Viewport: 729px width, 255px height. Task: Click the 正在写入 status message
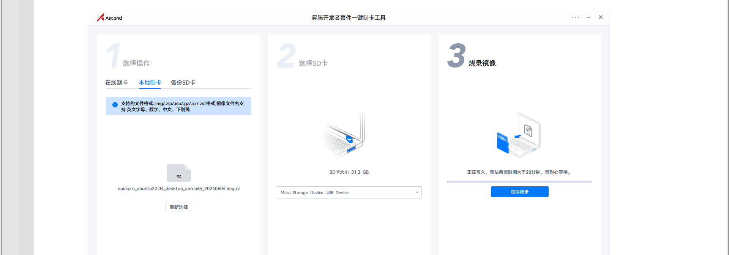pos(519,172)
